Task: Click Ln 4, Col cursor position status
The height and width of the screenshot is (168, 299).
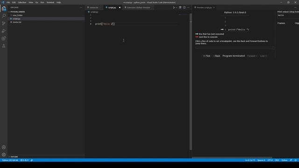Action: 250,160
